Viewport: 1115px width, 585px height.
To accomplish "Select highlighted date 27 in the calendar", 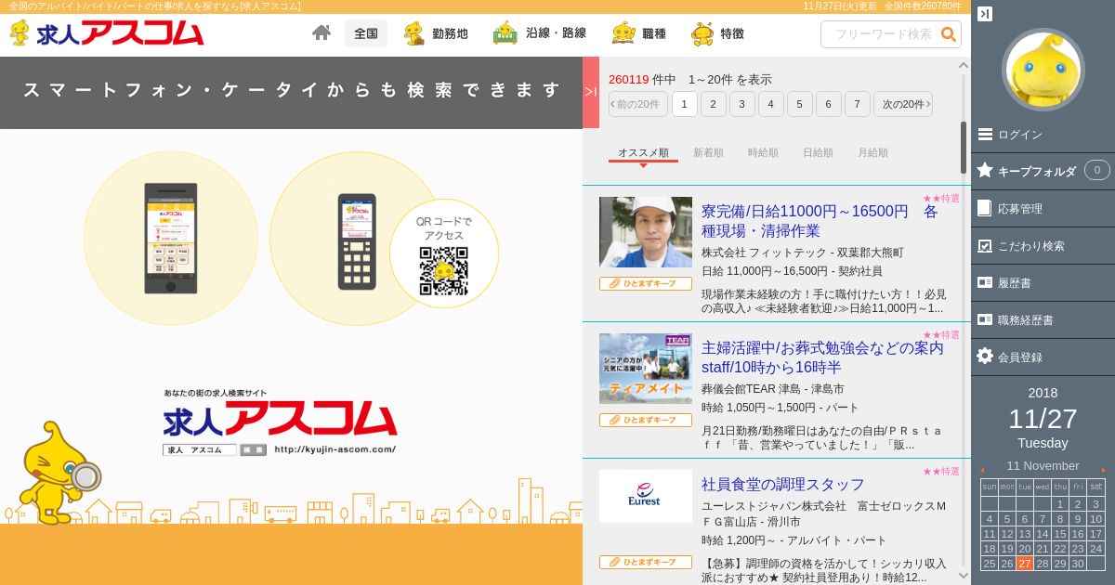I will 1025,564.
